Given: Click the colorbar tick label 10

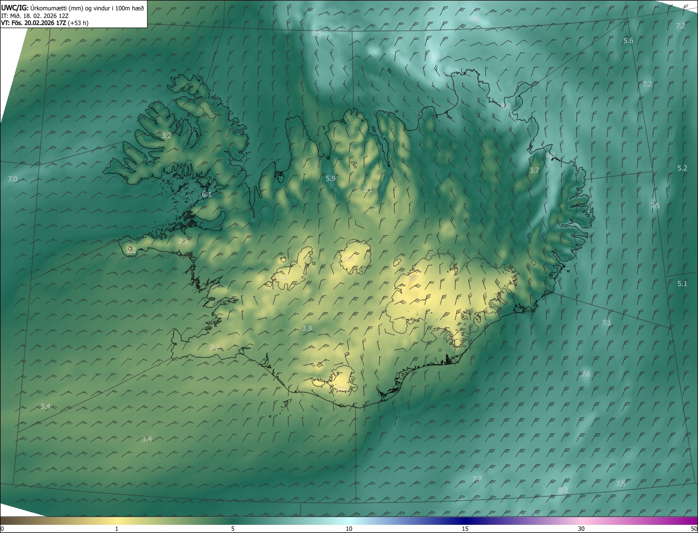Looking at the screenshot, I should coord(349,529).
